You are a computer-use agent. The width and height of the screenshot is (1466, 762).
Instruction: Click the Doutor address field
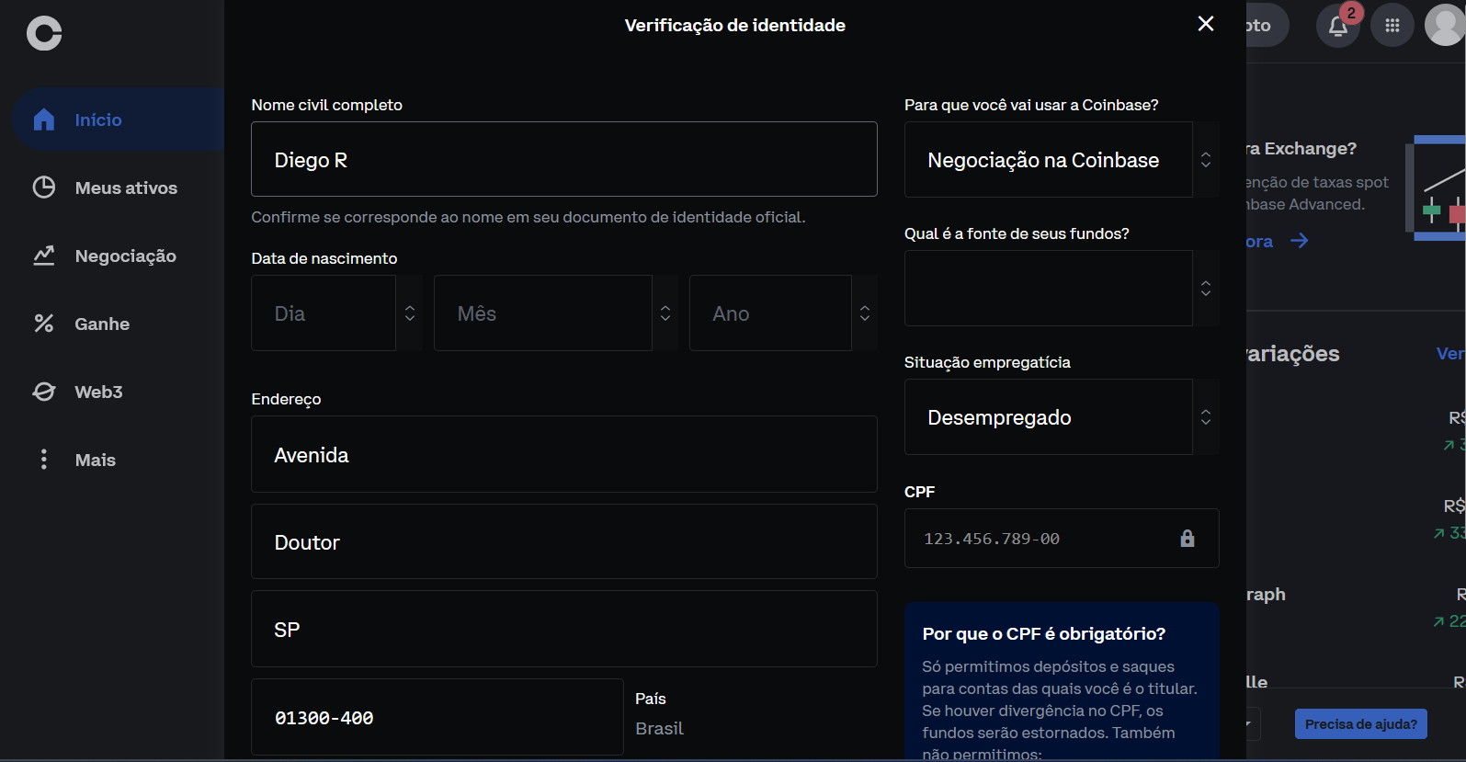(564, 541)
